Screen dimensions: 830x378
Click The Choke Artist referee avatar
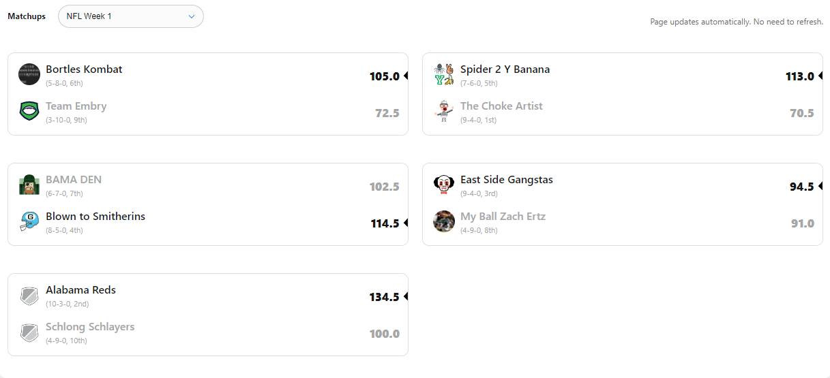(x=444, y=111)
